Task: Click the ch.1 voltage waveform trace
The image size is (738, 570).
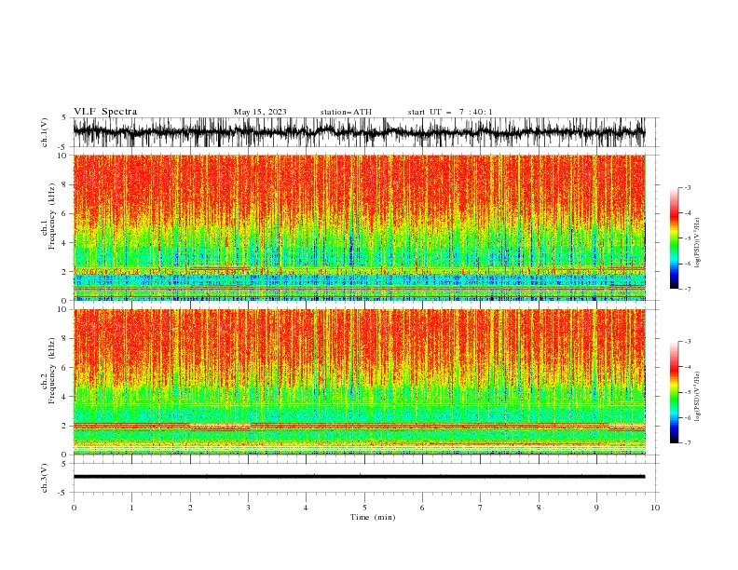Action: click(359, 132)
